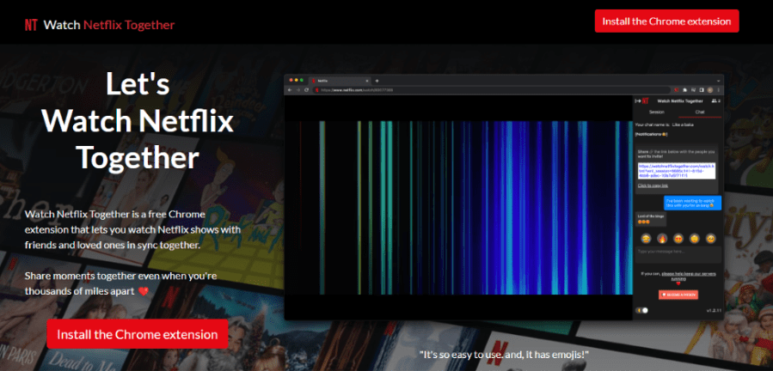Click the 'Share moments together' paragraph
The width and height of the screenshot is (773, 371).
coord(120,283)
